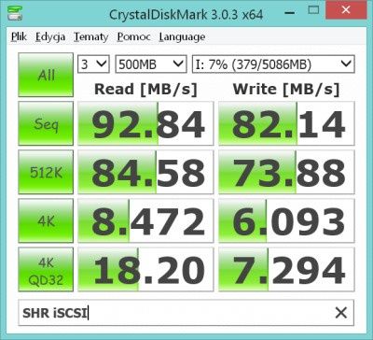The image size is (373, 340).
Task: Open the Tematy menu
Action: point(91,37)
